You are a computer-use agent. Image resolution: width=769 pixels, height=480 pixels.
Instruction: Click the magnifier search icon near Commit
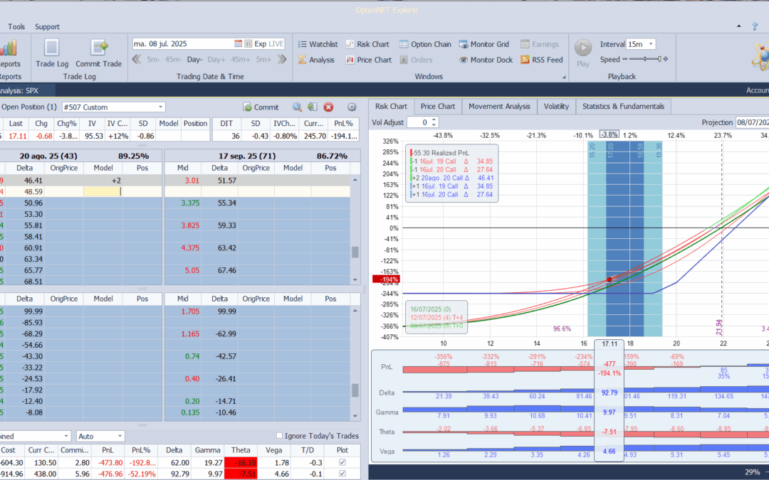click(297, 107)
